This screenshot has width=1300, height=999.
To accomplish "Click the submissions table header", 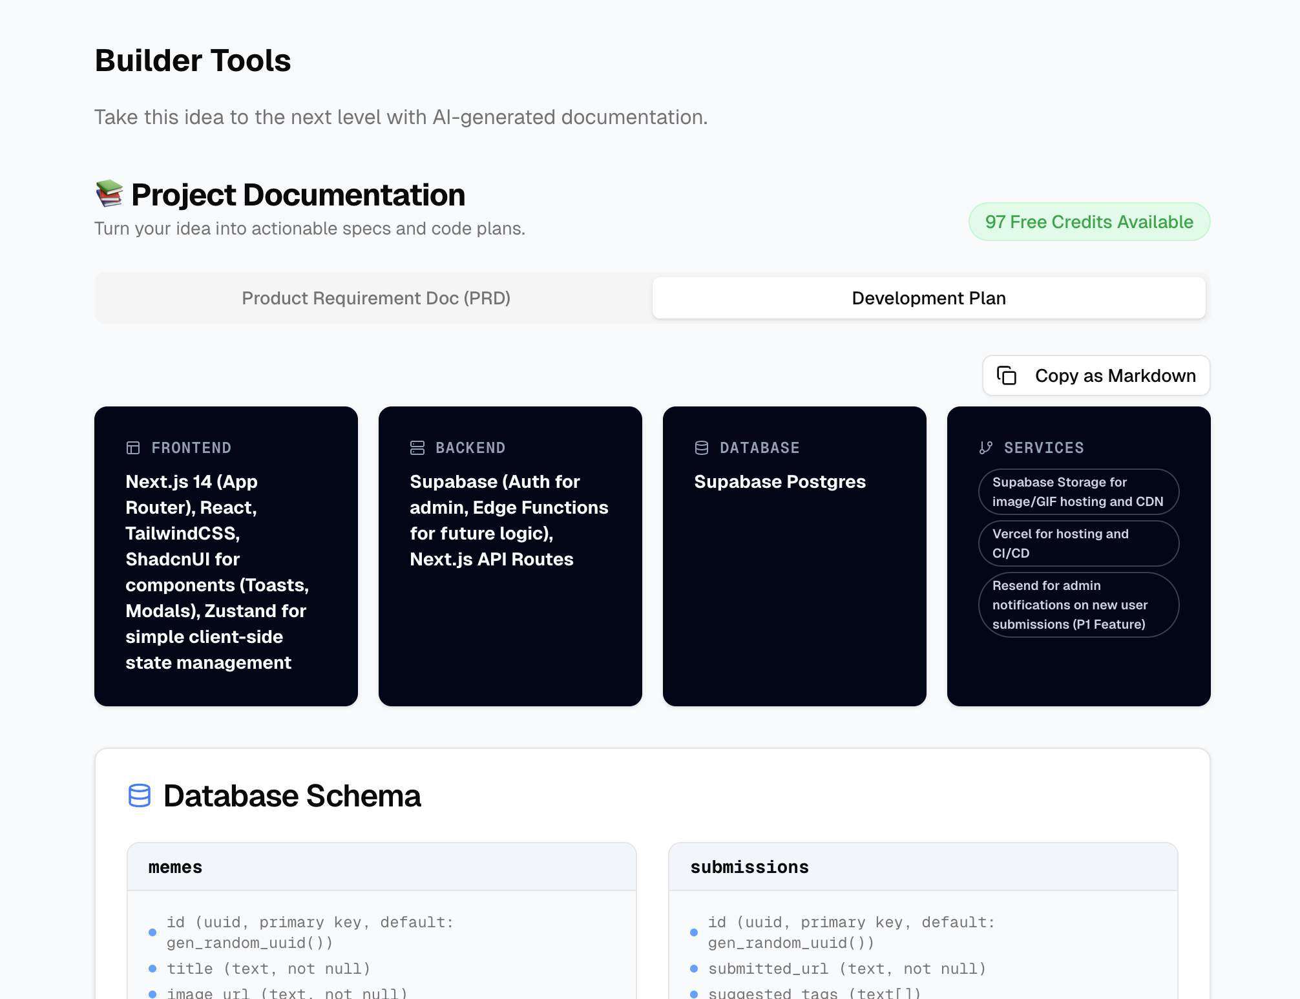I will (923, 867).
